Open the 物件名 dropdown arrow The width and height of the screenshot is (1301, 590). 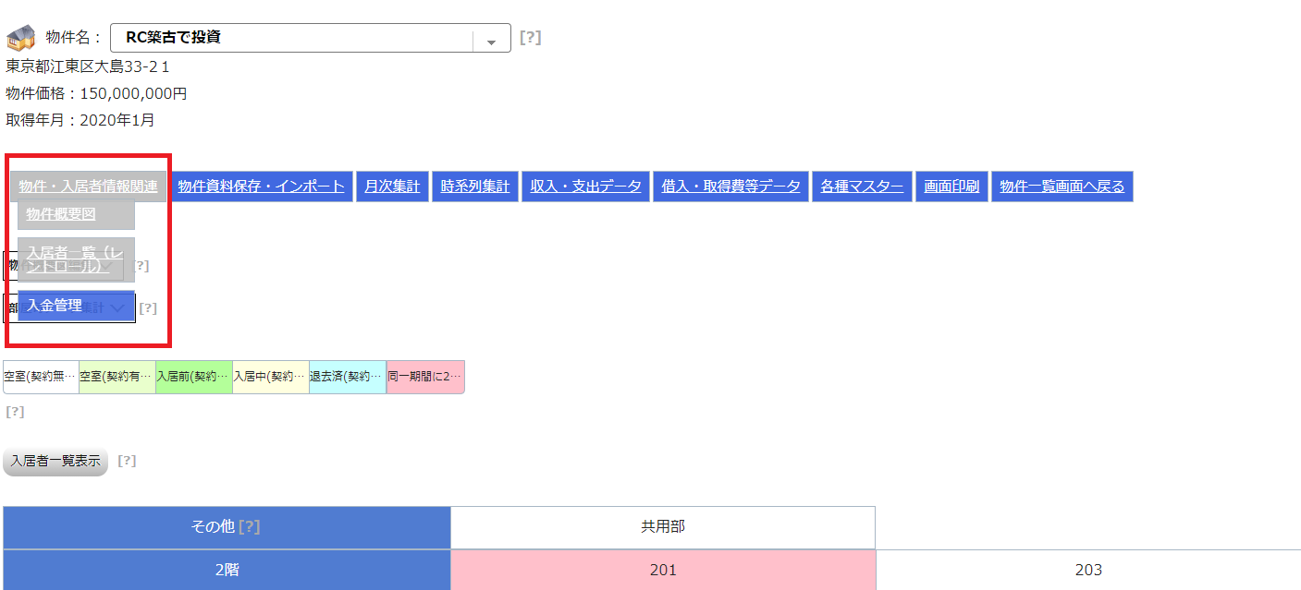coord(491,40)
